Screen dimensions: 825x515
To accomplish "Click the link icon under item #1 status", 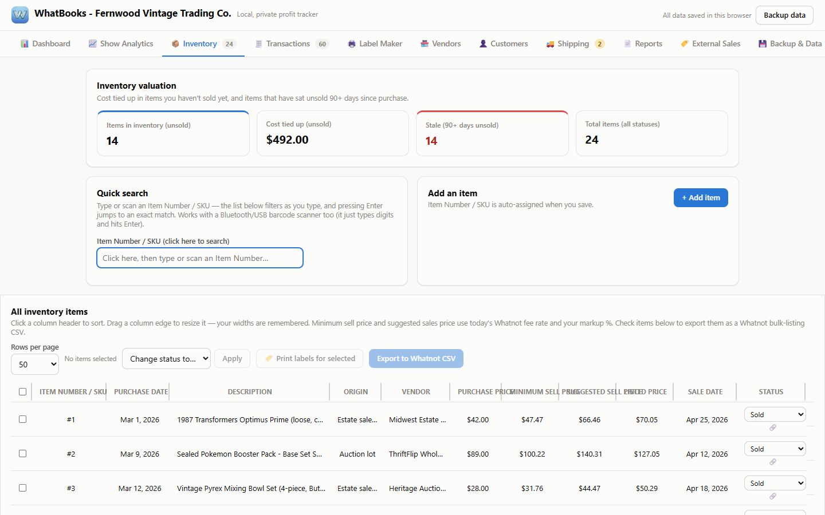I will pyautogui.click(x=773, y=427).
